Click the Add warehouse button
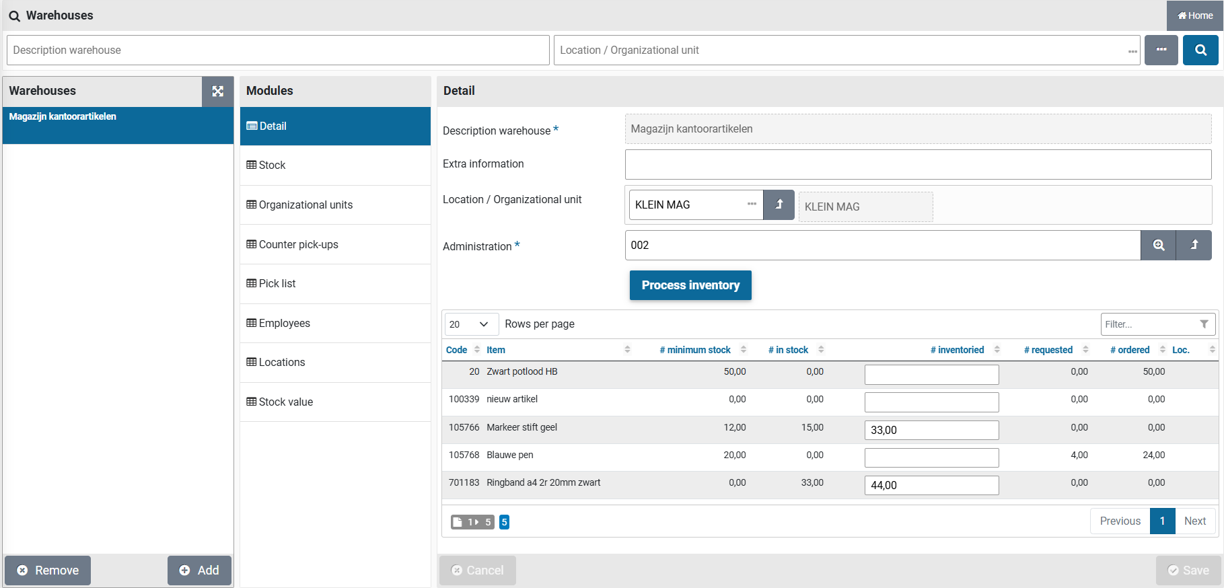The image size is (1224, 588). click(199, 571)
